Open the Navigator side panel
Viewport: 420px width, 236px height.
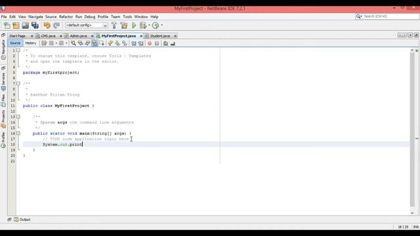click(3, 50)
